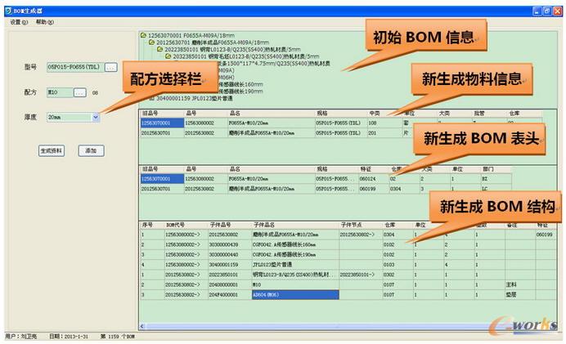This screenshot has width=566, height=344.
Task: Click the BOM generator app icon in title bar
Action: tap(7, 10)
